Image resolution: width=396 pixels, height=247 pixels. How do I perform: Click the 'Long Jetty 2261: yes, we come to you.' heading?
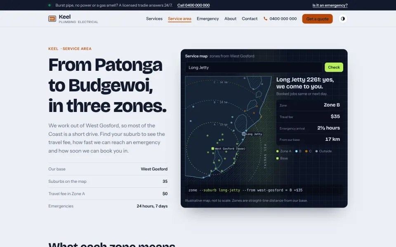click(305, 83)
